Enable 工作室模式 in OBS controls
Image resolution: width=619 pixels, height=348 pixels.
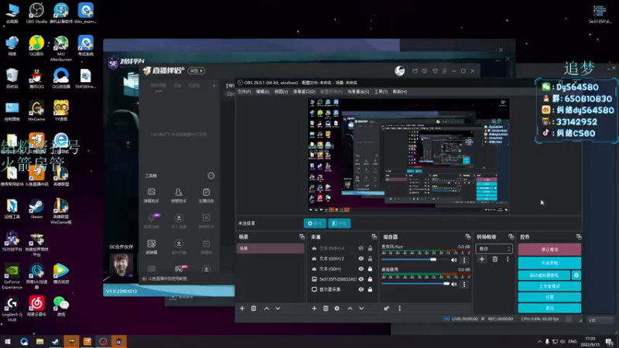click(x=549, y=286)
